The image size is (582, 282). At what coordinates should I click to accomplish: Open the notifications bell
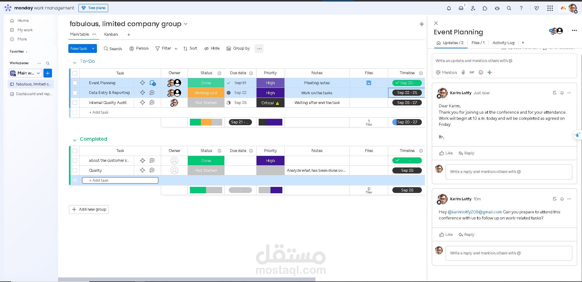[449, 8]
